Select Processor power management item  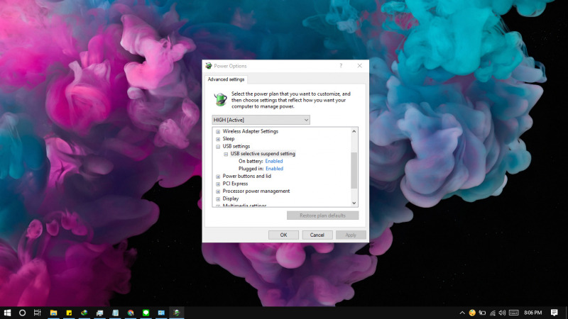256,191
